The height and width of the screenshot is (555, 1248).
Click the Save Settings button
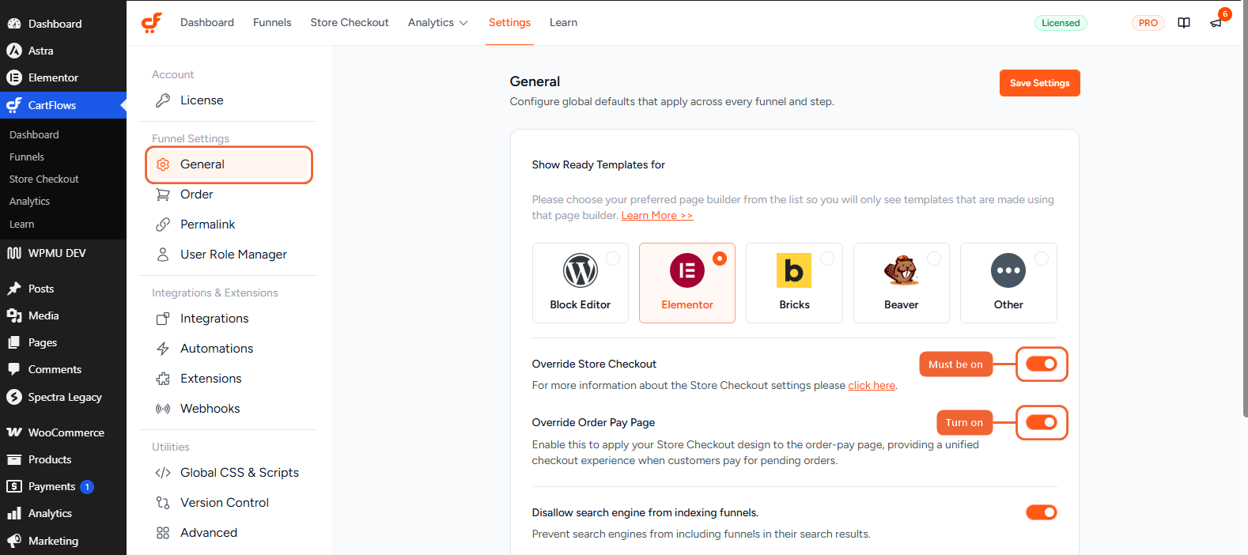1040,83
